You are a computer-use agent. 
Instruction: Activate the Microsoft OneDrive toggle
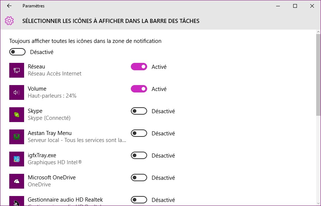139,178
